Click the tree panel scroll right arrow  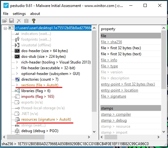point(89,137)
